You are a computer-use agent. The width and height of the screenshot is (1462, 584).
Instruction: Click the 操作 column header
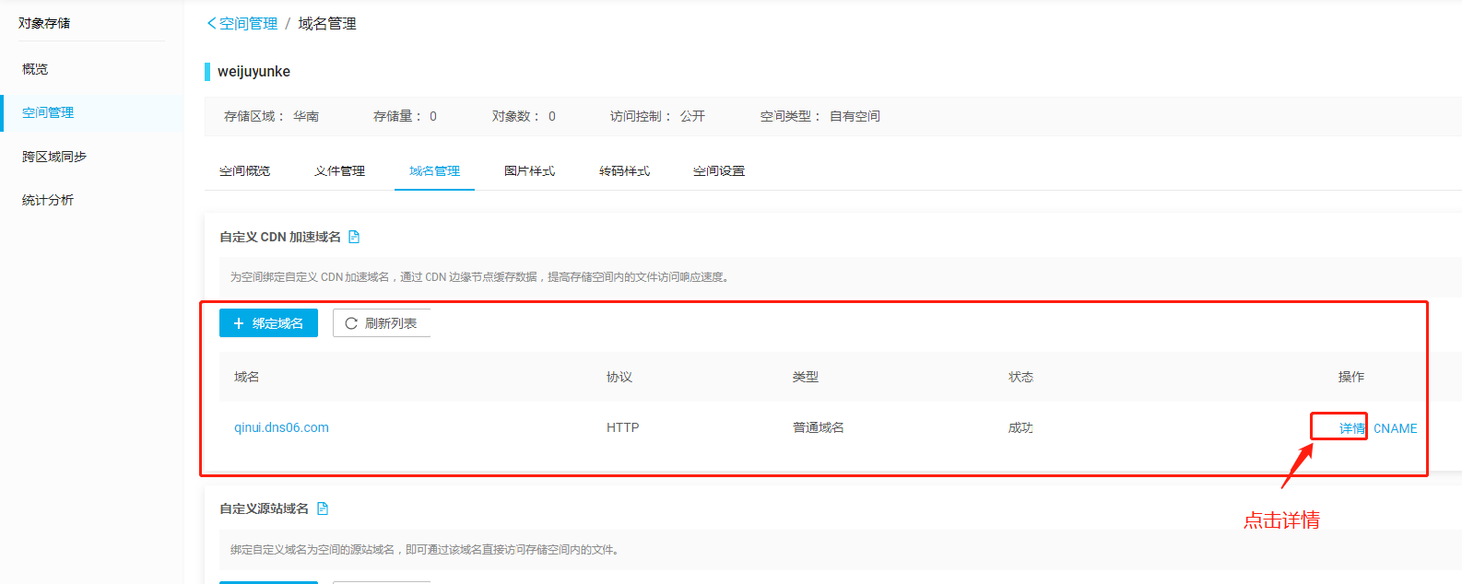[1351, 377]
